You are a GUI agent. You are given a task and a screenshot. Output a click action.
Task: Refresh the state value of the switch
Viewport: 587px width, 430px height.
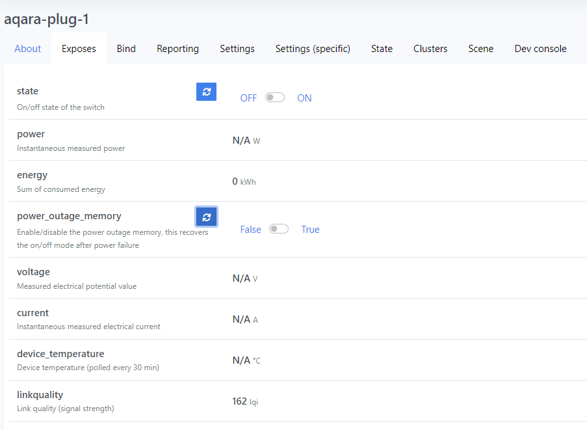point(206,92)
